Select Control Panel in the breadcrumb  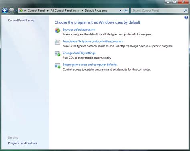click(x=36, y=10)
